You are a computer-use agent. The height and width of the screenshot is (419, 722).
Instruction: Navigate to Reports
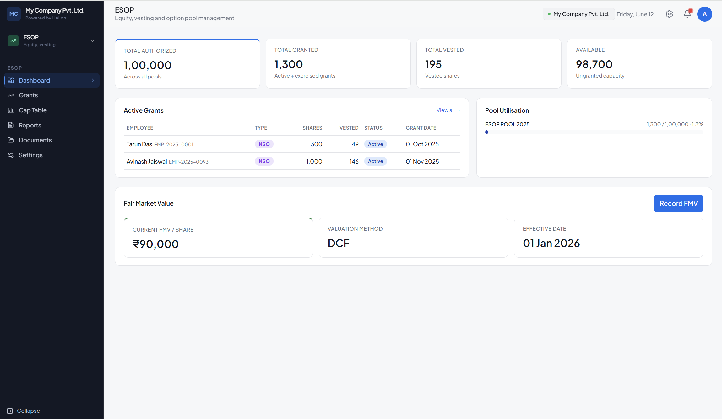point(52,125)
